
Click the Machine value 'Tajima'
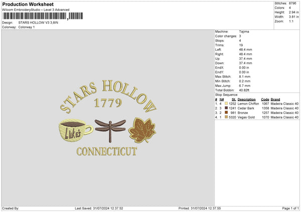click(244, 31)
